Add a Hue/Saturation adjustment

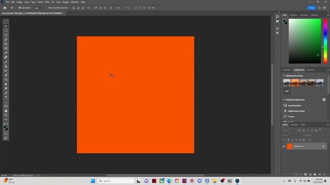(294, 105)
